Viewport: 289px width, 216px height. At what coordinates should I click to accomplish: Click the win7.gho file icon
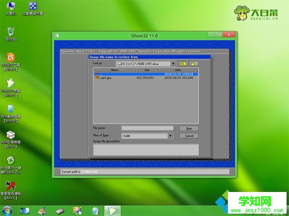pyautogui.click(x=97, y=78)
